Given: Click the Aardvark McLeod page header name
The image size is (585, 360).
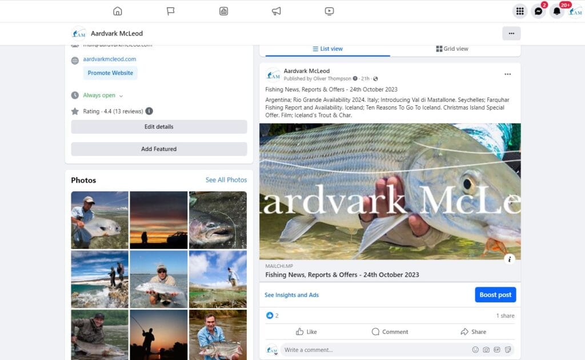Looking at the screenshot, I should [117, 33].
